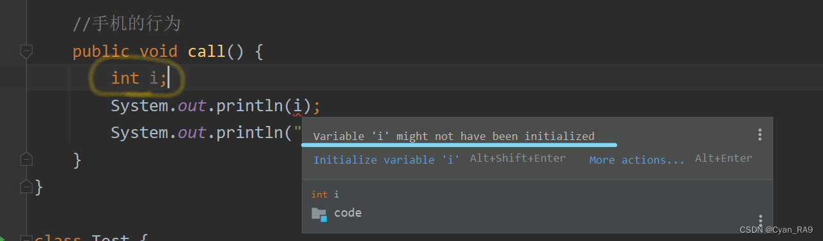Viewport: 823px width, 241px height.
Task: Click the 'out' field in first println line
Action: (x=192, y=105)
